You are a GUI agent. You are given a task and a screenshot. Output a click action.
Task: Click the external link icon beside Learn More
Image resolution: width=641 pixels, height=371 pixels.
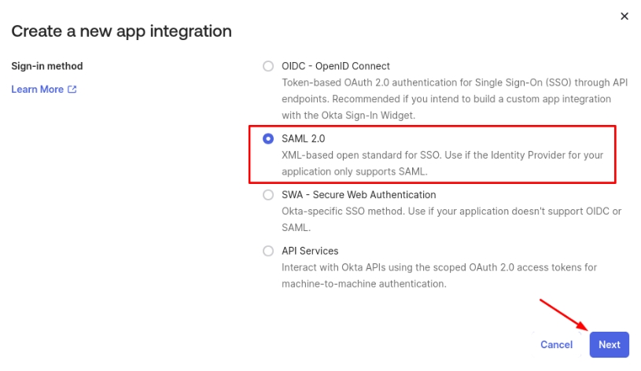(72, 90)
